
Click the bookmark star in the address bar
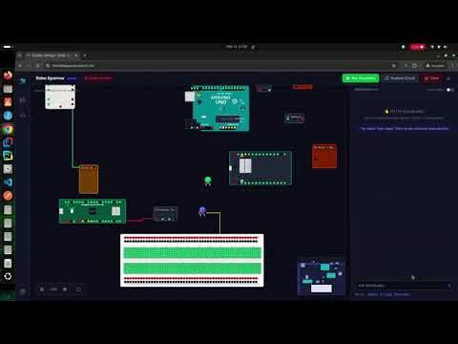point(394,66)
